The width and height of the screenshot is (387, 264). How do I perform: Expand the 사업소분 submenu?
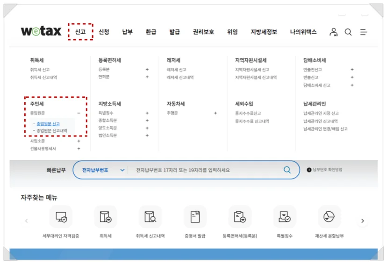[79, 141]
